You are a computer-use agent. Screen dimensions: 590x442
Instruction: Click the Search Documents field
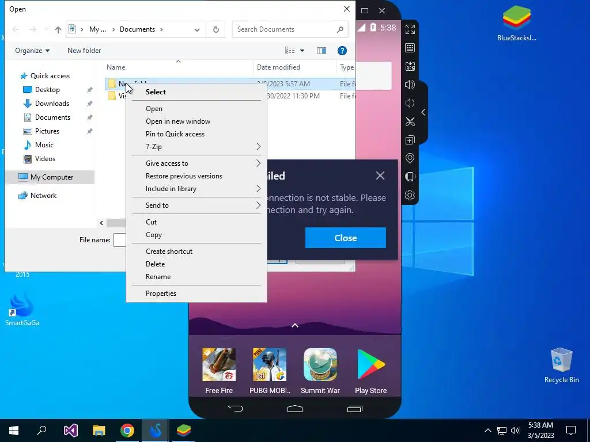(290, 29)
